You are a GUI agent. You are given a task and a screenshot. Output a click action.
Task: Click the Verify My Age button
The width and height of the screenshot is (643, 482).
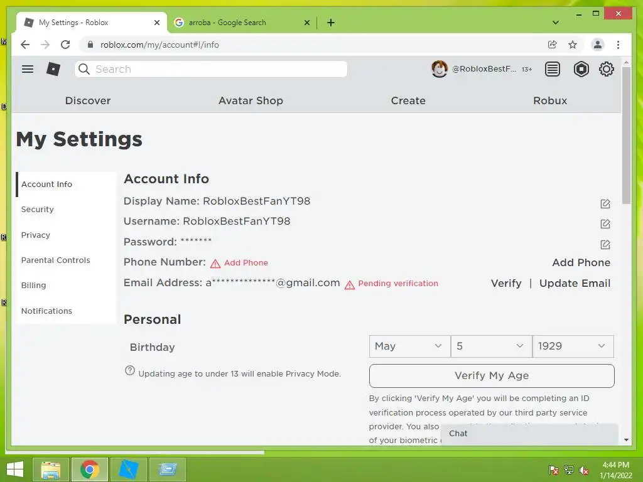point(492,375)
